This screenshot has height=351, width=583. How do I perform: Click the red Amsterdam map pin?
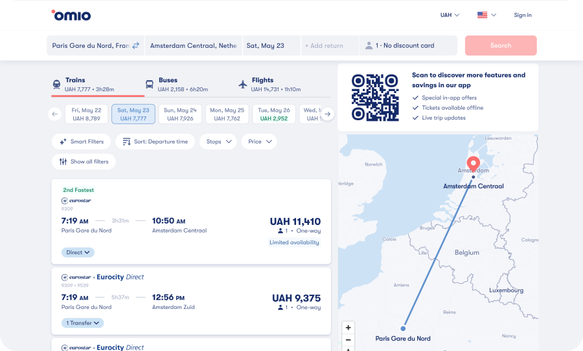coord(474,164)
